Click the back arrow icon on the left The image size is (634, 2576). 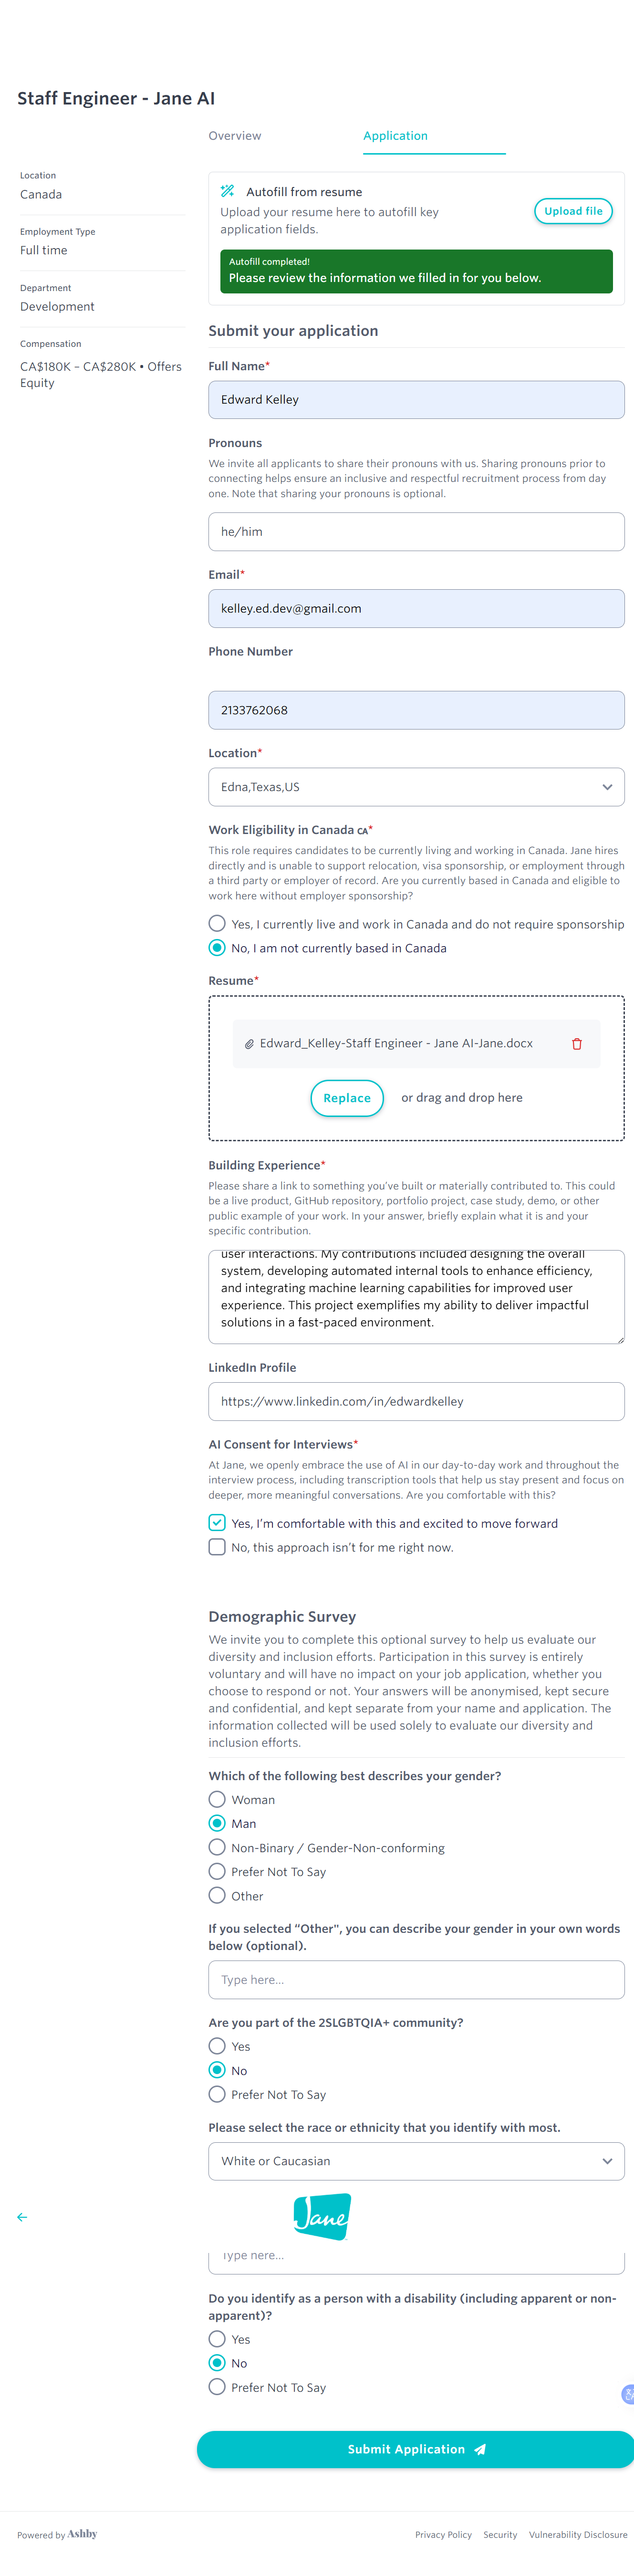point(22,2217)
